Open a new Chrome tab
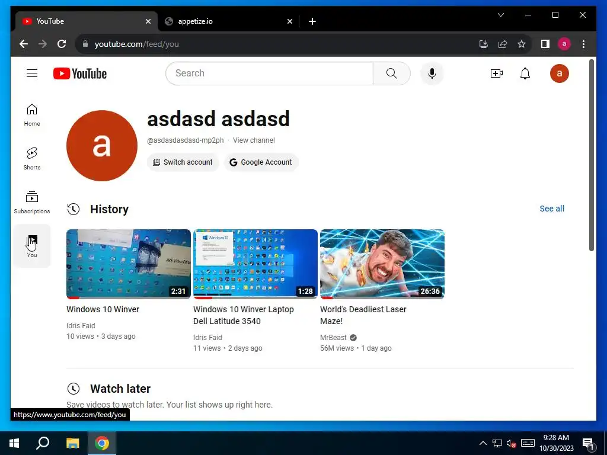 pyautogui.click(x=312, y=21)
